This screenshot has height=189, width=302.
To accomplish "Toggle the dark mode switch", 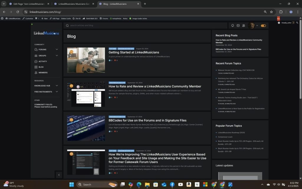I will coord(263,26).
